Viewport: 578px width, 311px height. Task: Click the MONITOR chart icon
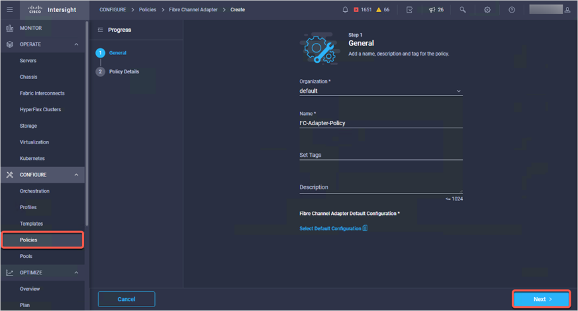10,28
